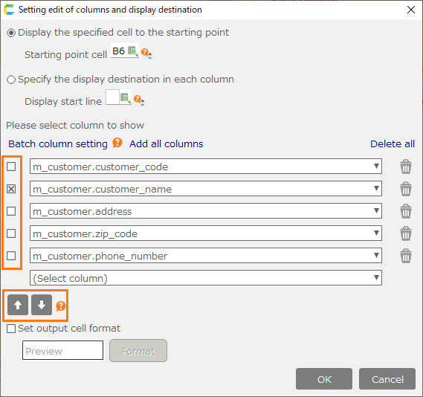
Task: Check the box for m_customer.customer_code
Action: click(x=11, y=167)
